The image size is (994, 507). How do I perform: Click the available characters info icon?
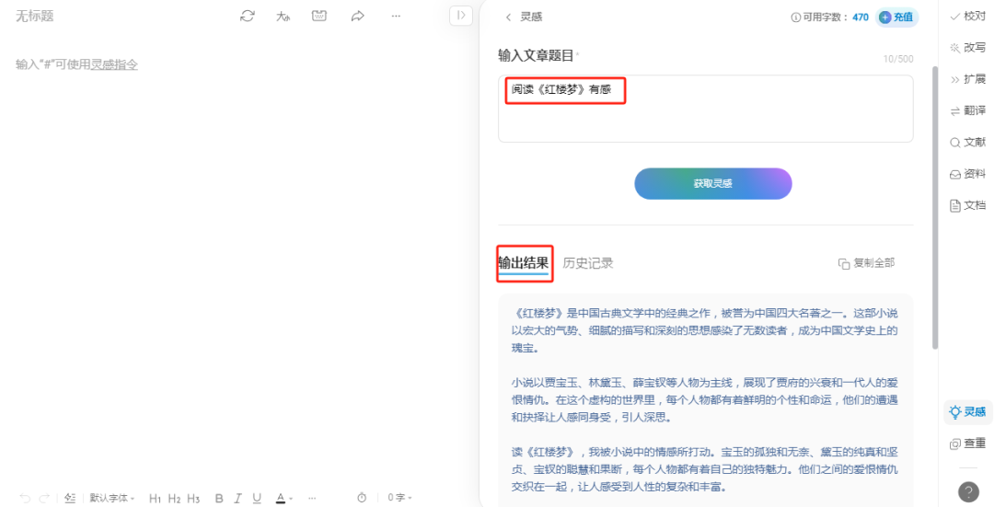click(795, 17)
